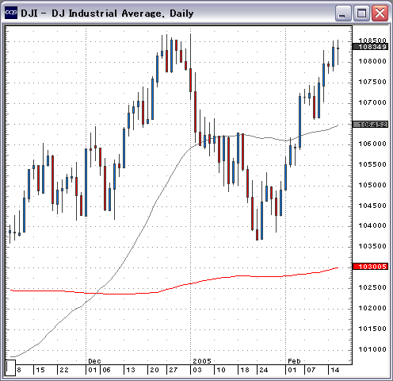393x381 pixels.
Task: Click the 105000 price axis label
Action: click(x=372, y=185)
